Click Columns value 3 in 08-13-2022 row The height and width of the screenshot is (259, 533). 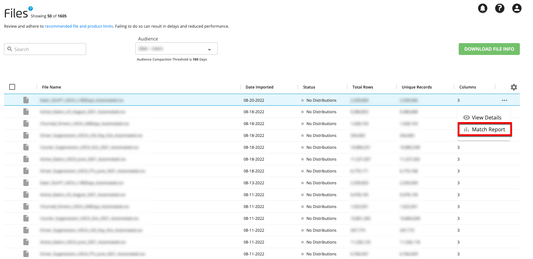[x=458, y=183]
